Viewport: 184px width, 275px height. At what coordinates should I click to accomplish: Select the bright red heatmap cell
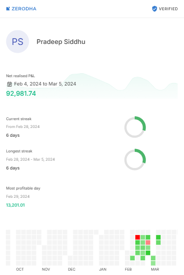[138, 237]
